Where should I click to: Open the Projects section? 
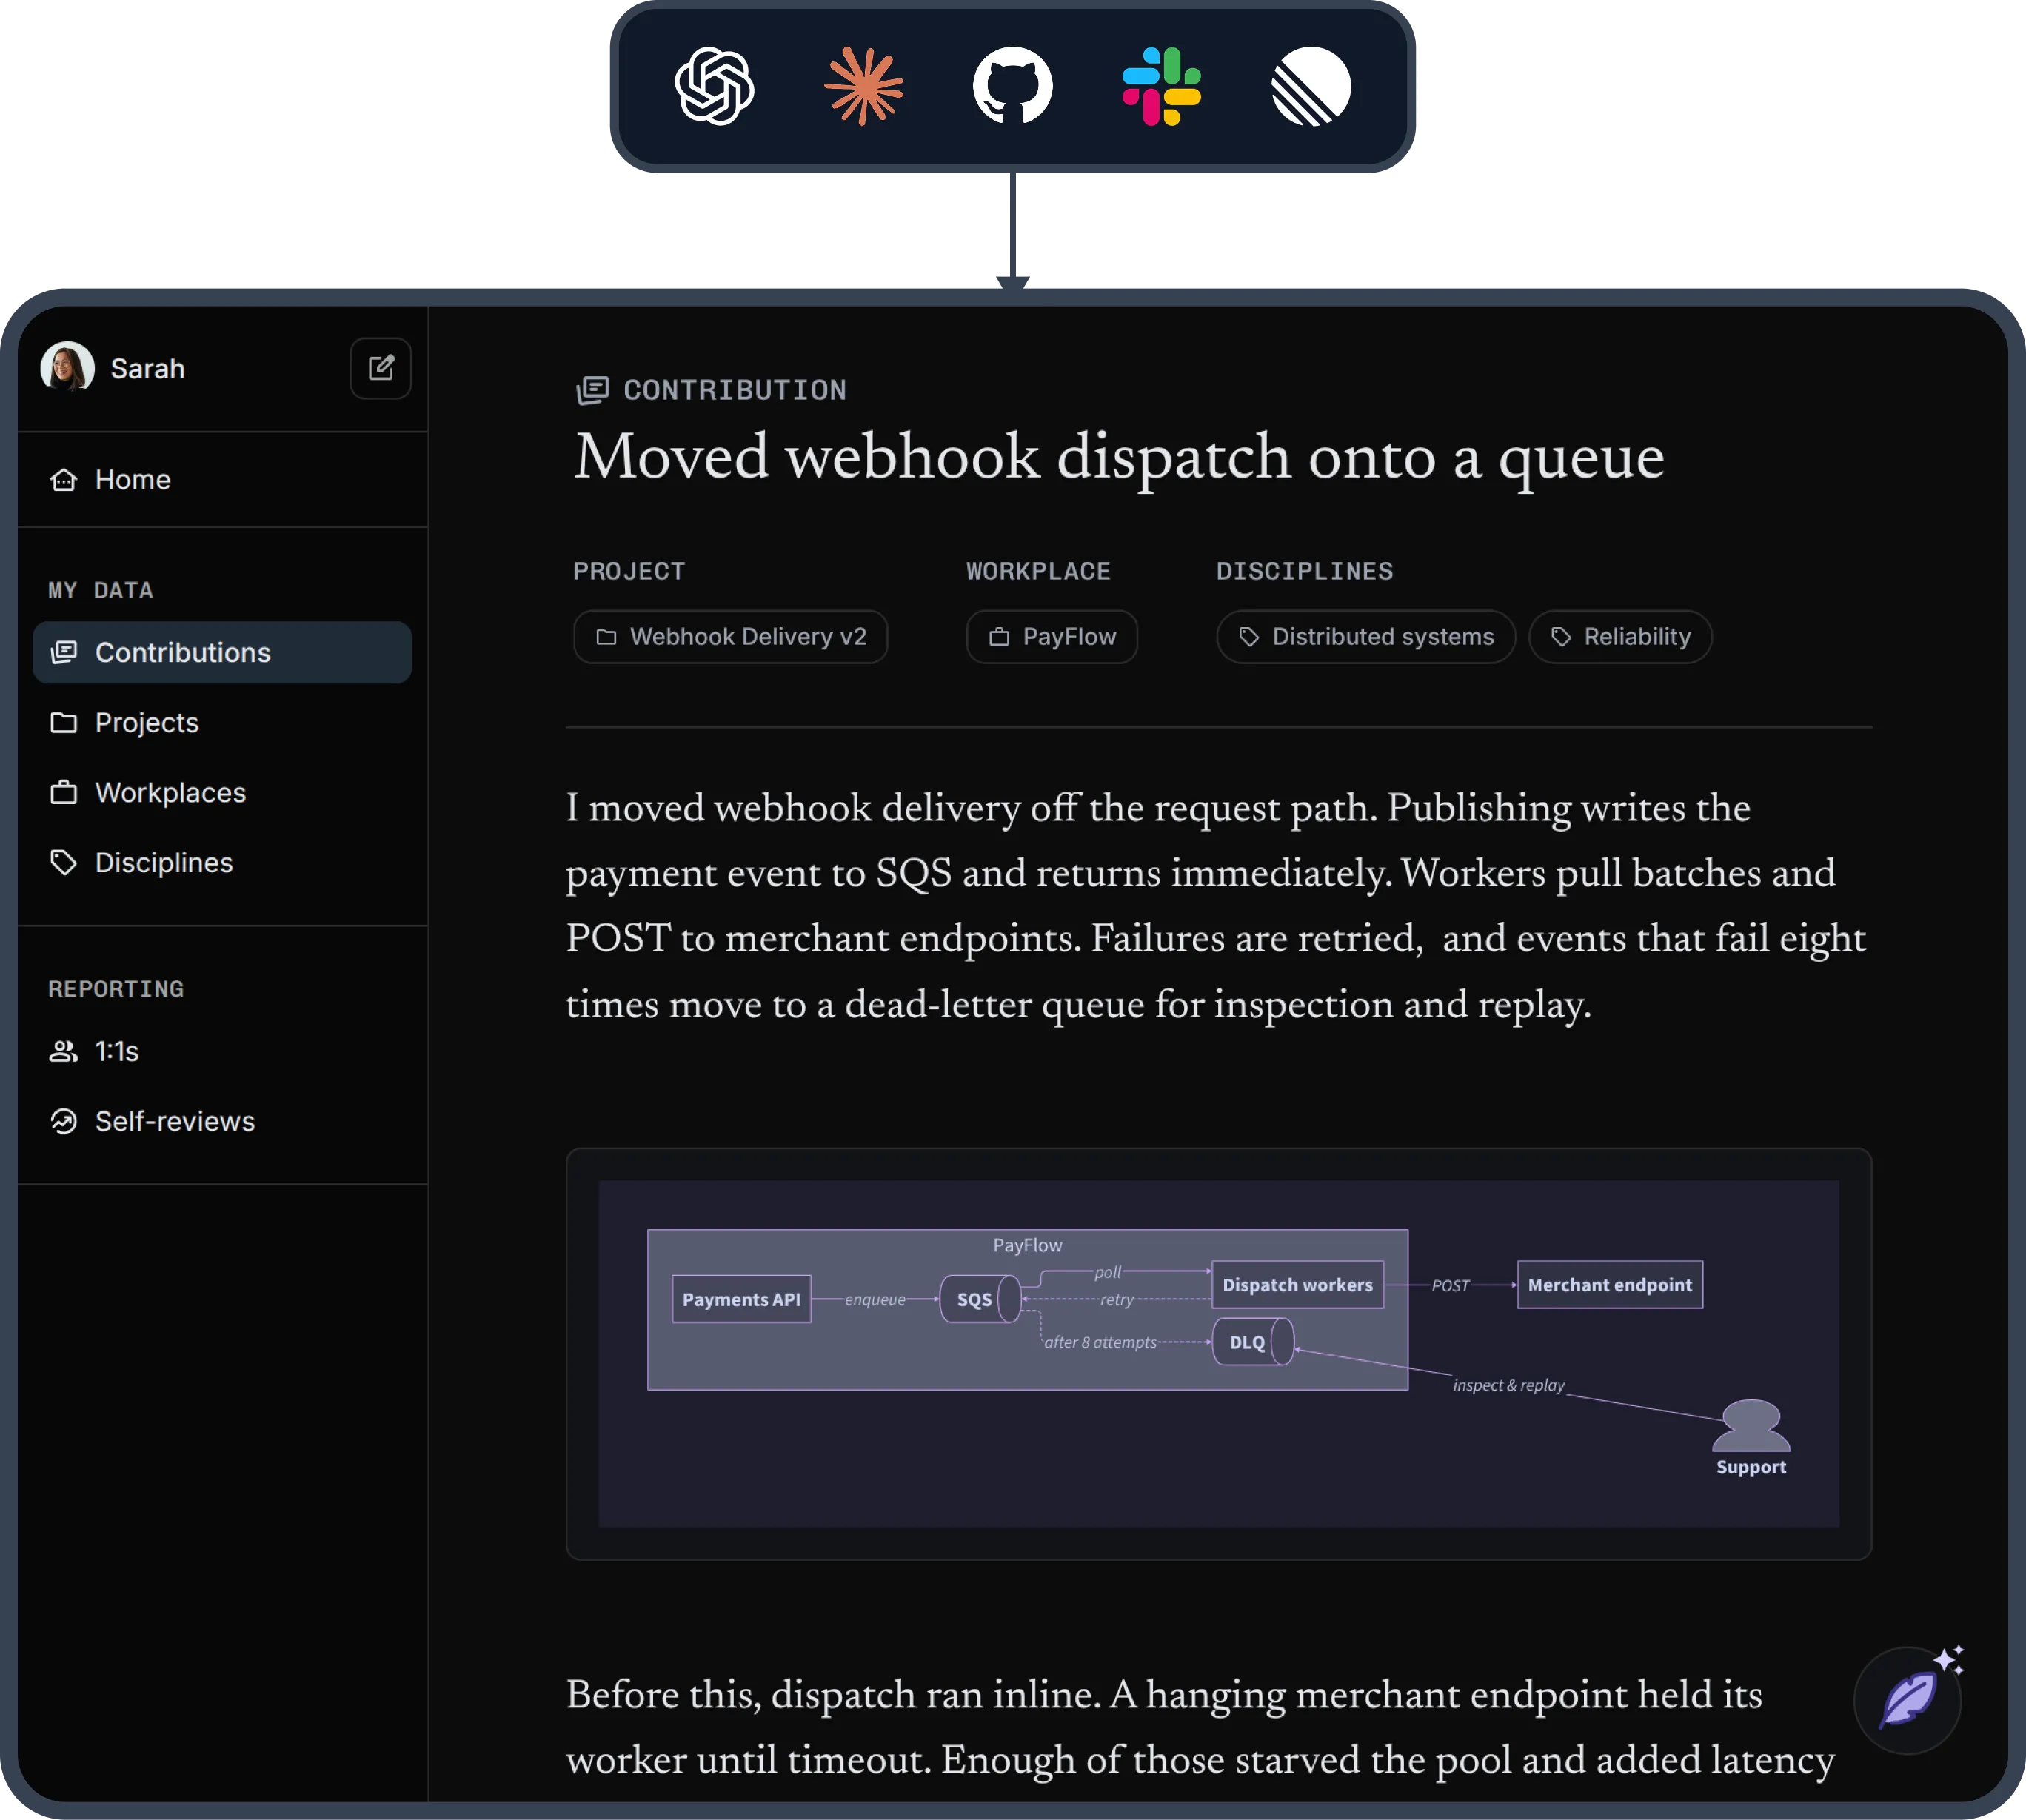[222, 722]
